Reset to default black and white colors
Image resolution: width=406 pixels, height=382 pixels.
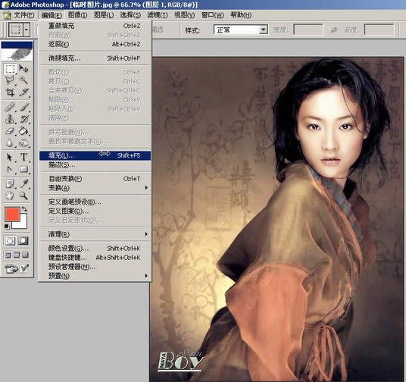pos(7,227)
